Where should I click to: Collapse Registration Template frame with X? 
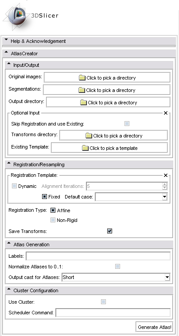165,175
